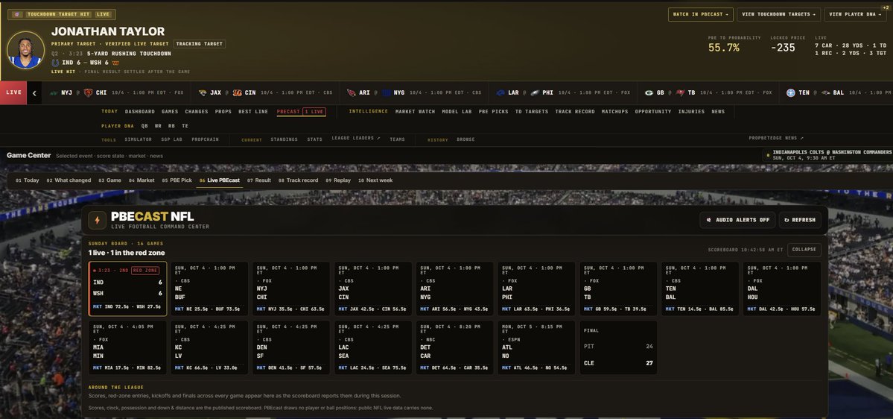Open the Props nav item
Screen dimensions: 893x419
(223, 112)
